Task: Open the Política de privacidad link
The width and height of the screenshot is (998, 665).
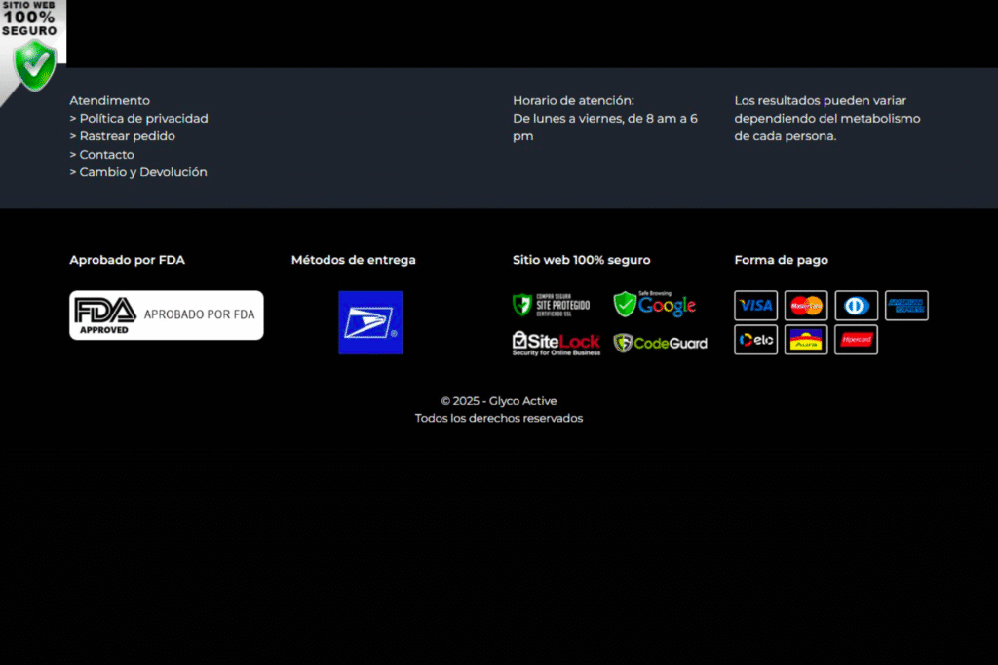Action: (138, 118)
